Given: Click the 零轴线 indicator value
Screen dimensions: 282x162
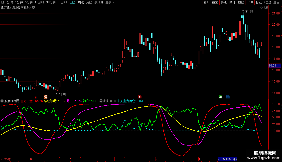Looking at the screenshot, I should tap(108, 101).
